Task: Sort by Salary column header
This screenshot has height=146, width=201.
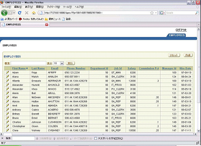Action: pos(132,68)
